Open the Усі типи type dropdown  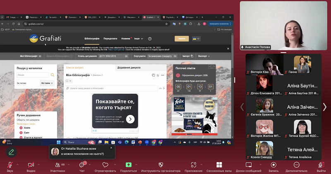click(x=47, y=83)
